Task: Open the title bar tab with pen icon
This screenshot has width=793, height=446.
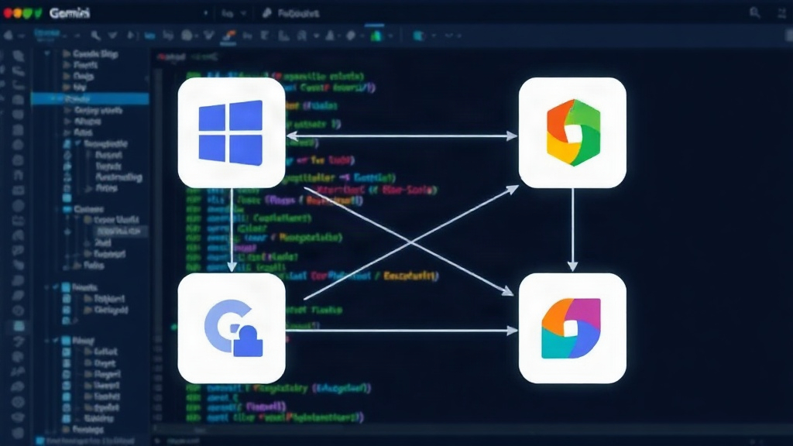Action: (x=291, y=13)
